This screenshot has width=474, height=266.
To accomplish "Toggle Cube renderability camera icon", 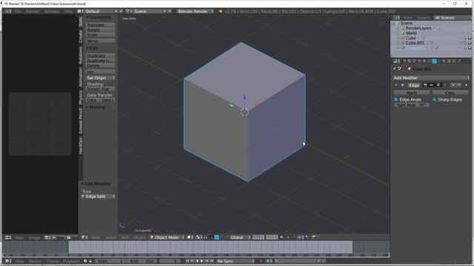I will point(470,38).
